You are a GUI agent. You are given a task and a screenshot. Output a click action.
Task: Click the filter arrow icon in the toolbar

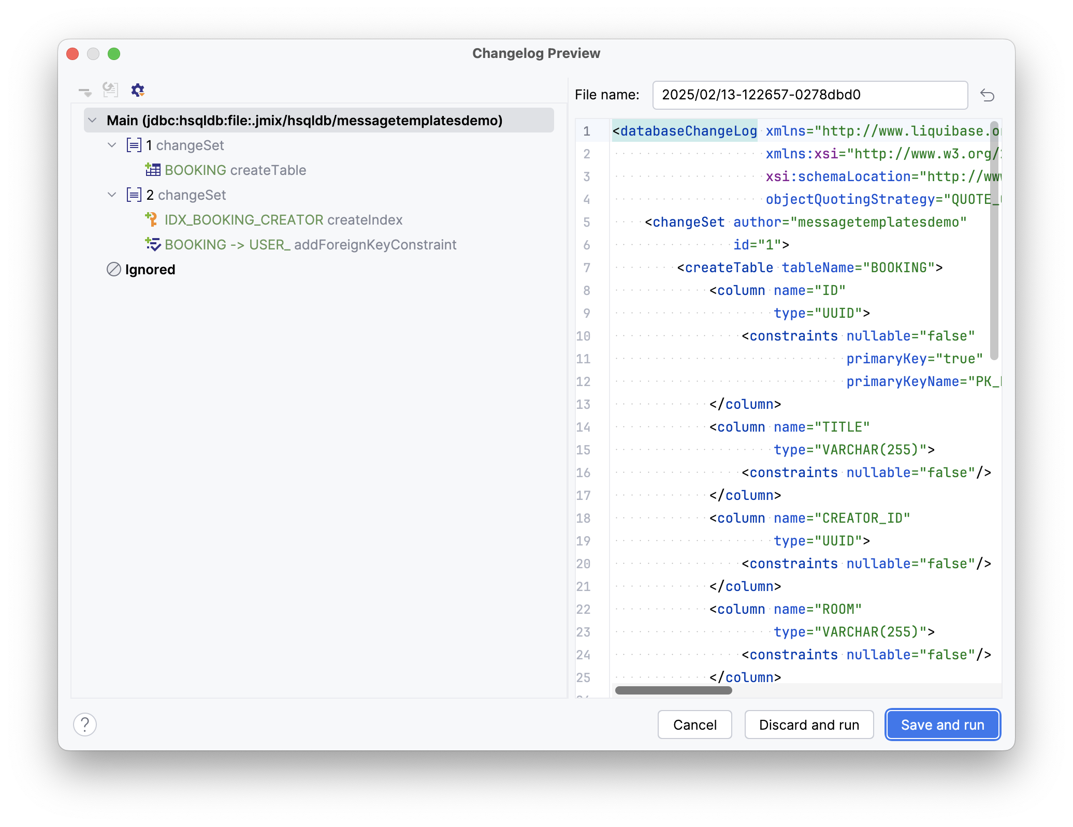pos(85,91)
